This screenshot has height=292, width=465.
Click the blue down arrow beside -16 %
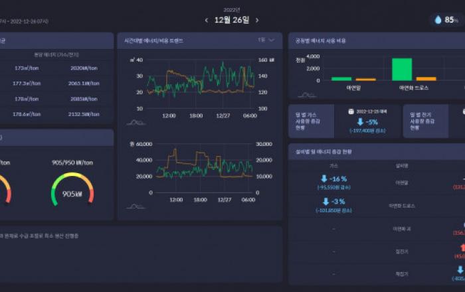[x=324, y=179]
